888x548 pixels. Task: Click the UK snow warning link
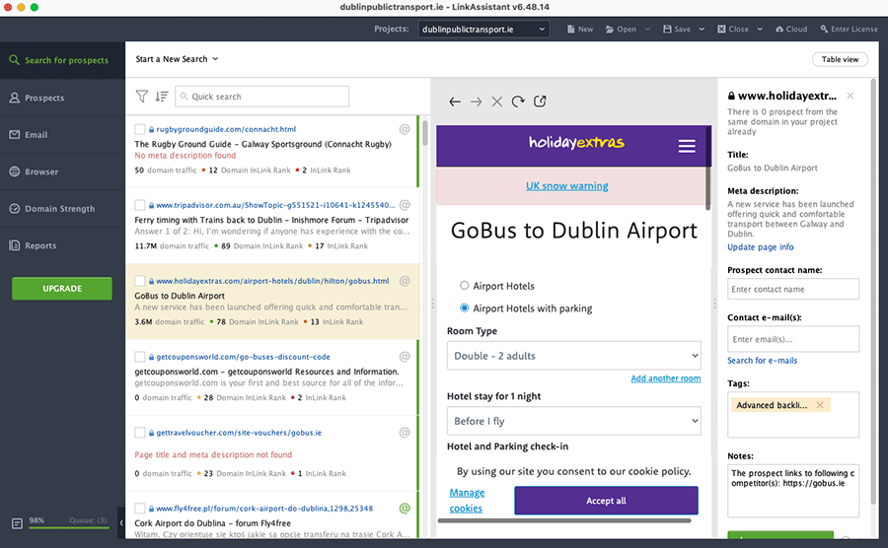567,185
